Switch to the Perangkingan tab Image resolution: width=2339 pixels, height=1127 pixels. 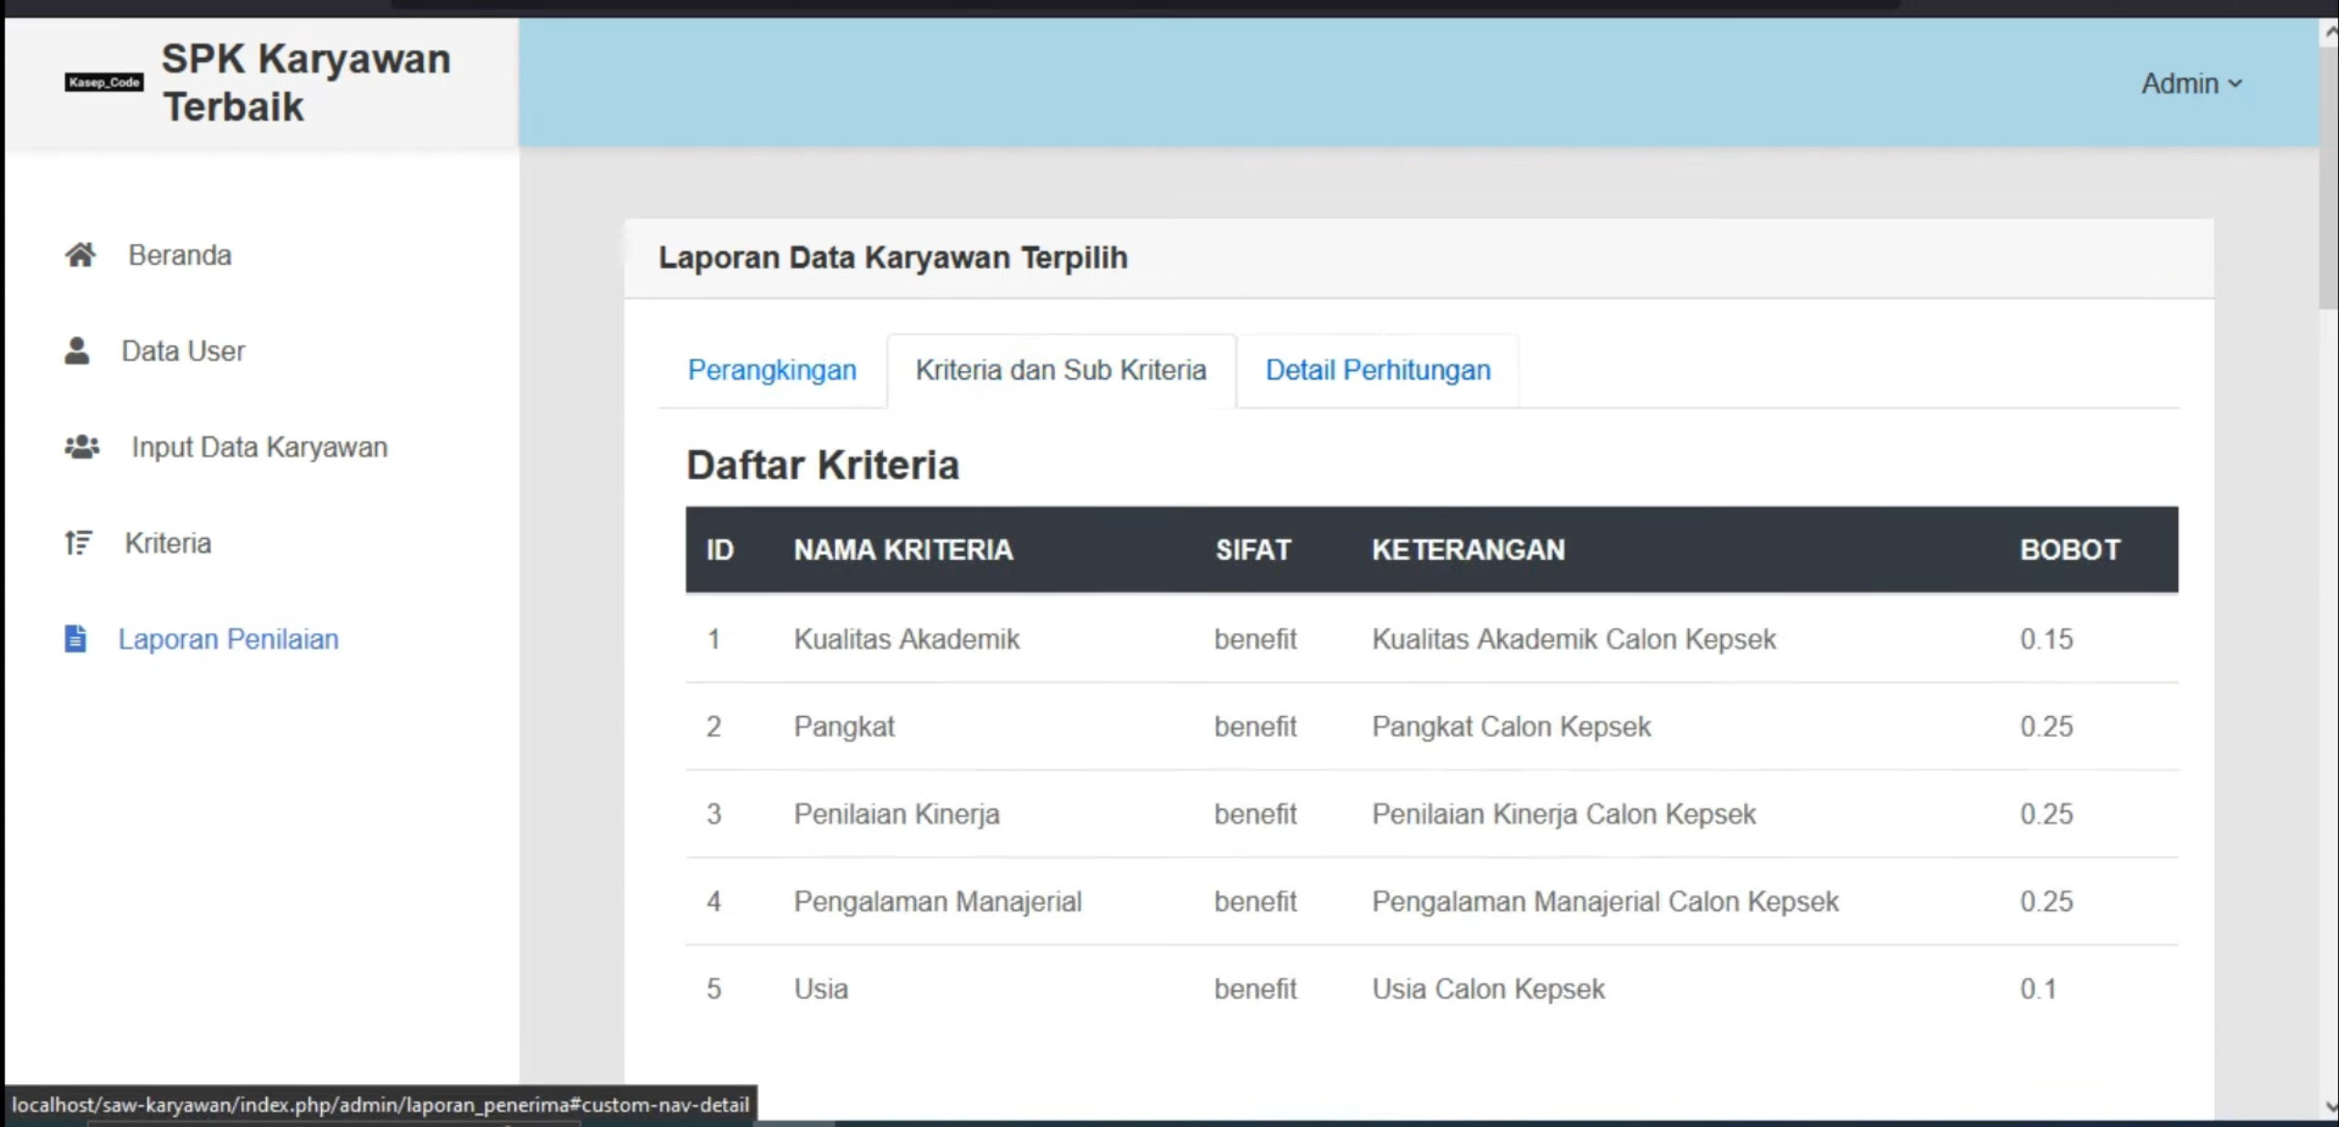[x=772, y=370]
